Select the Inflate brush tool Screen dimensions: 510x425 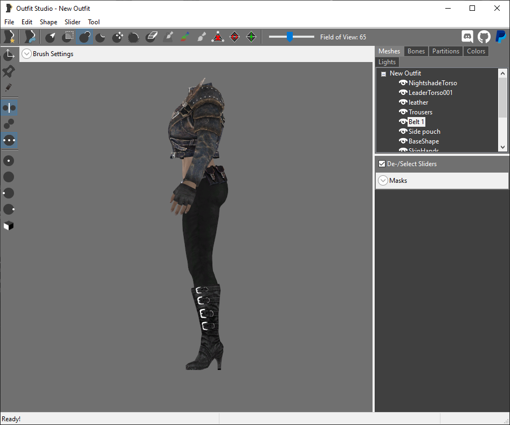coord(85,37)
